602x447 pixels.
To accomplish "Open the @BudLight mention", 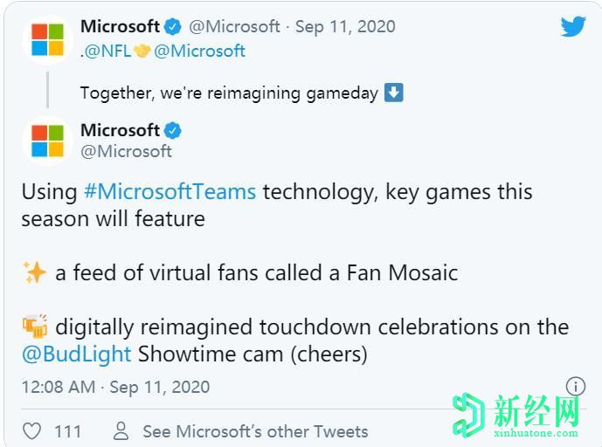I will (x=76, y=354).
